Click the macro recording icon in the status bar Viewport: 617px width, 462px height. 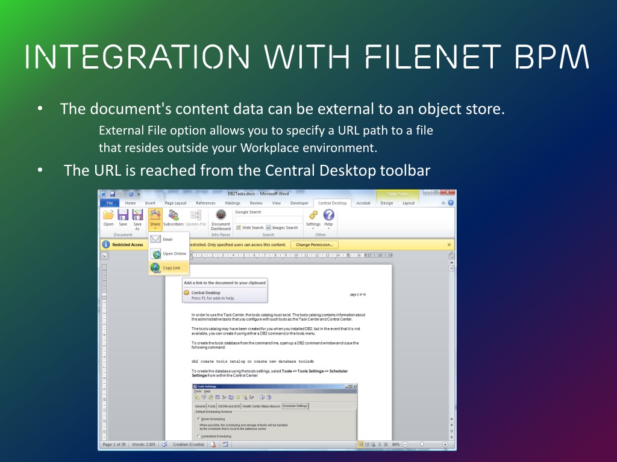(x=225, y=445)
